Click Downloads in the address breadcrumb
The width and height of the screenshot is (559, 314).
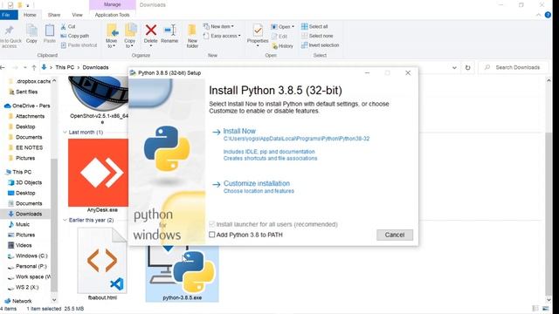point(95,67)
